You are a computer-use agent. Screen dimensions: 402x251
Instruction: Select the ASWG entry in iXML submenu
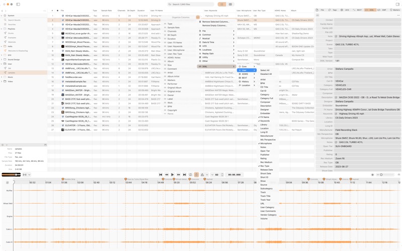[x=247, y=74]
